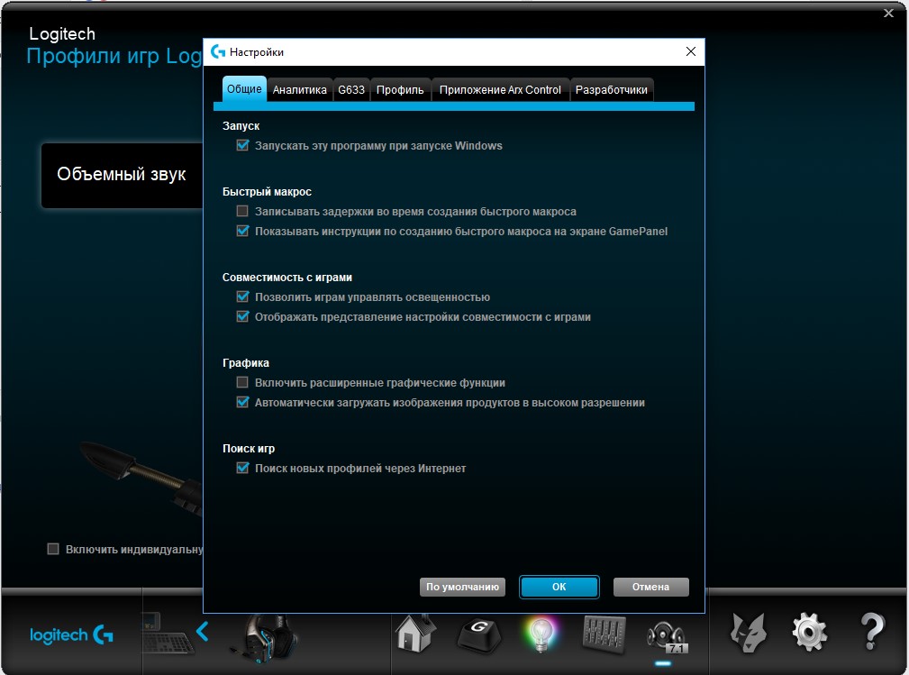This screenshot has width=909, height=675.
Task: Toggle Показывать инструкции на экране GamePanel
Action: point(242,231)
